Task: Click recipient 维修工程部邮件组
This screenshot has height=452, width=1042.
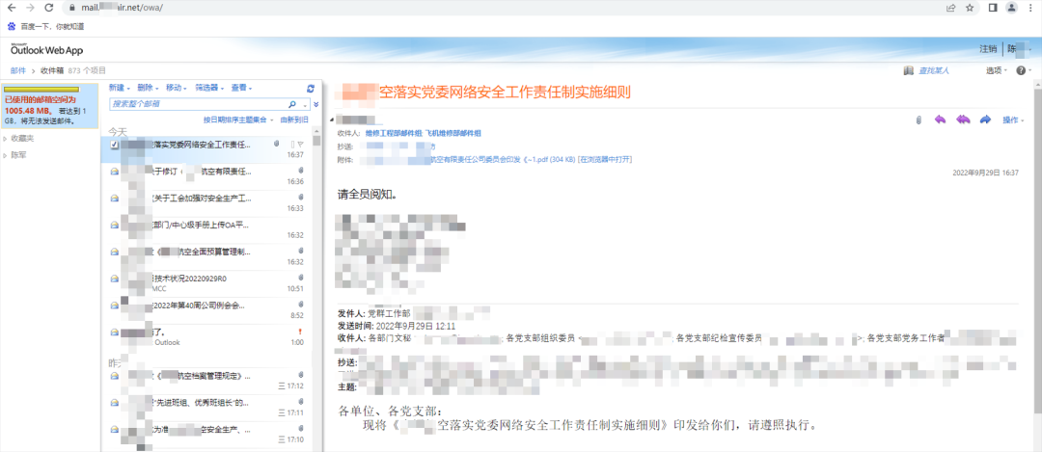Action: (x=394, y=133)
